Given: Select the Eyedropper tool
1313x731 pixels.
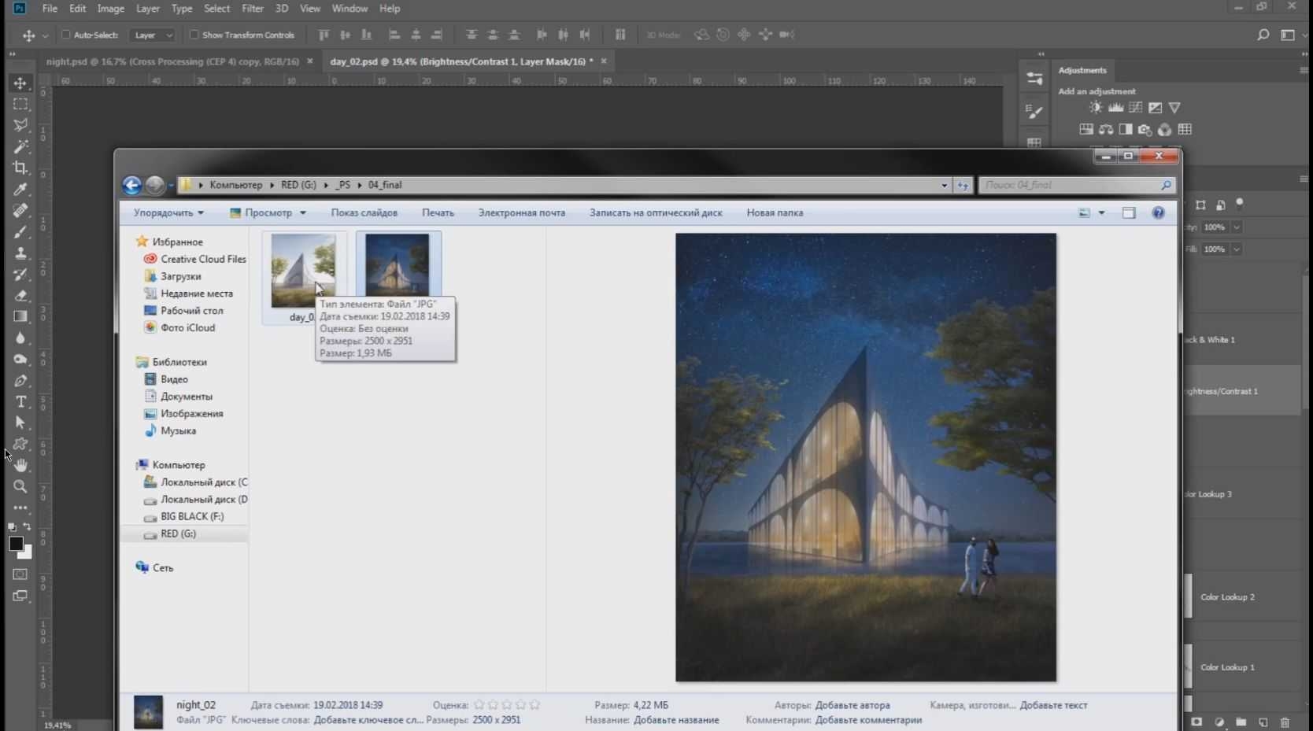Looking at the screenshot, I should point(20,189).
